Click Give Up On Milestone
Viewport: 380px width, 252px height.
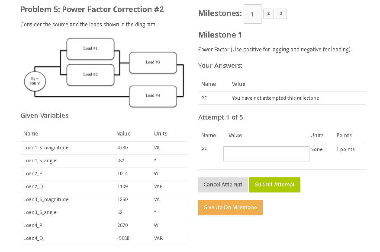pos(230,208)
